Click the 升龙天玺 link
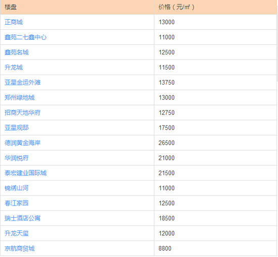 (17, 233)
